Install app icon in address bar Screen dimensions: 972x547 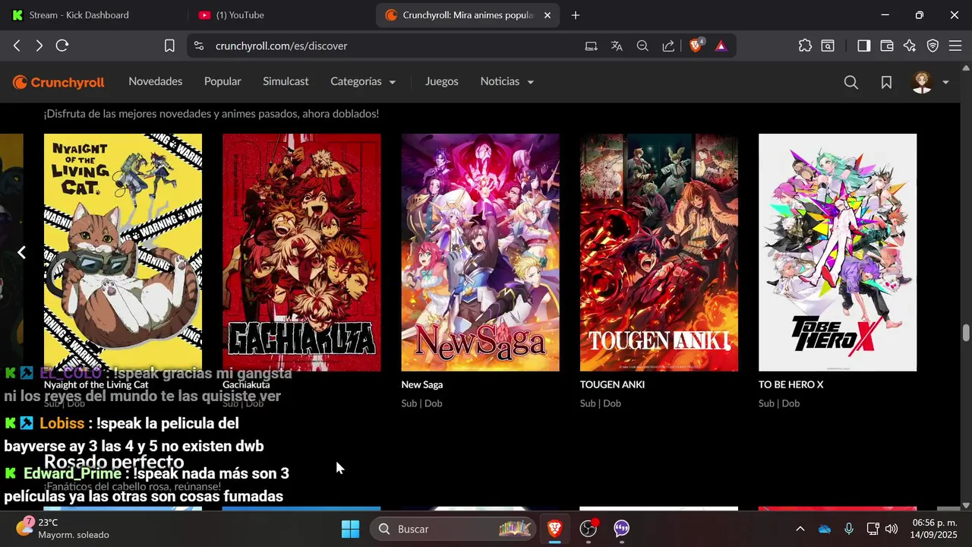point(591,46)
